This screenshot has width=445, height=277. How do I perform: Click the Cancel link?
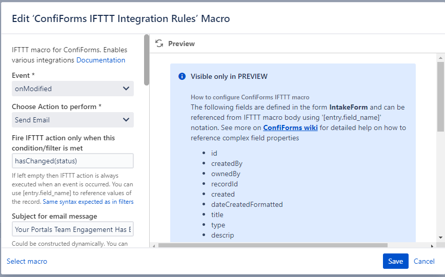click(x=424, y=261)
